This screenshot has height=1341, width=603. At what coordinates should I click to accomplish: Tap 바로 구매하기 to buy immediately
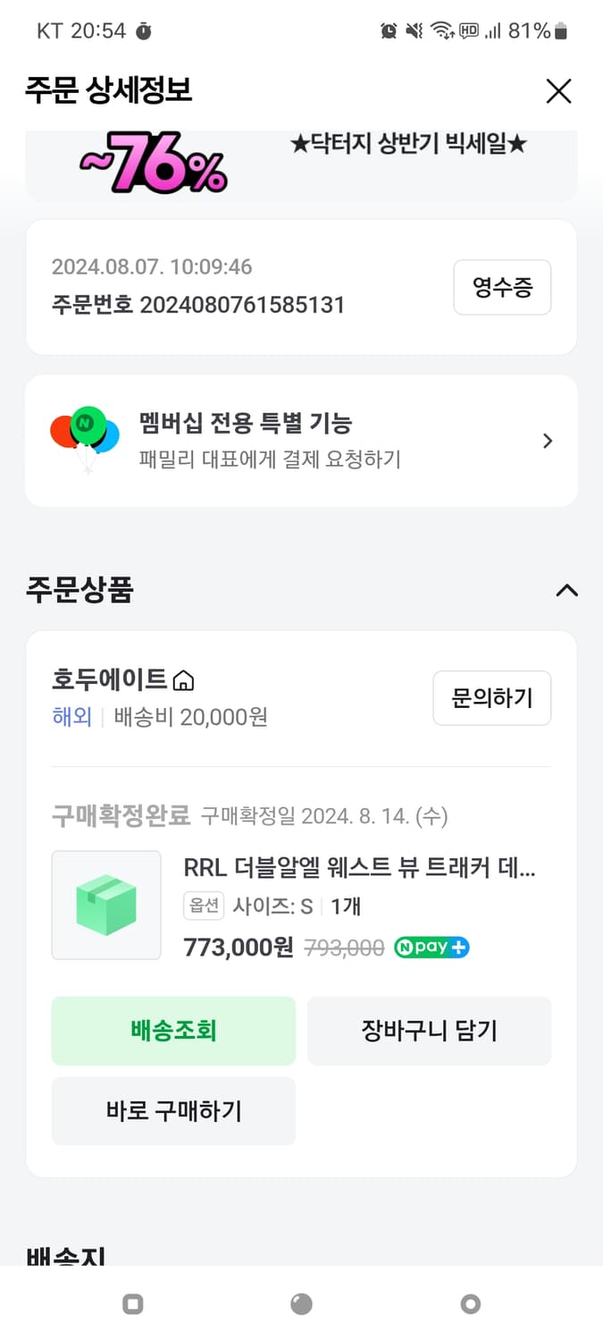tap(173, 1110)
